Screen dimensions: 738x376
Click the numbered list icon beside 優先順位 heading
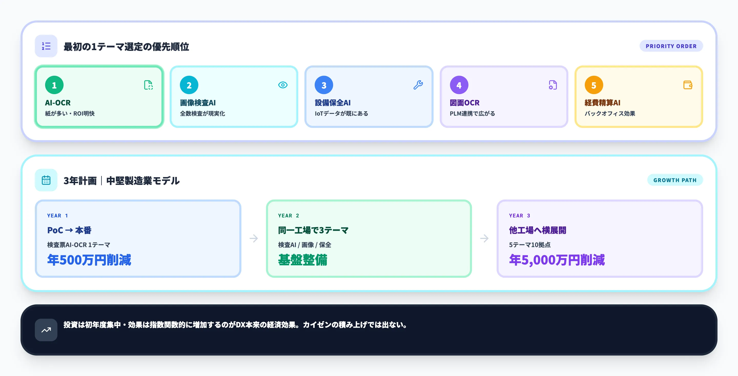[x=46, y=46]
